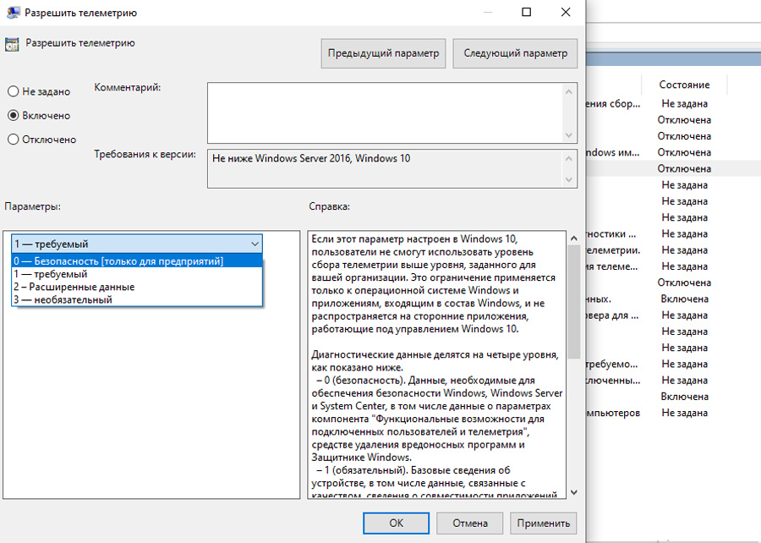Close the "Разрешить телеметрию" dialog
Viewport: 761px width, 543px height.
[566, 12]
